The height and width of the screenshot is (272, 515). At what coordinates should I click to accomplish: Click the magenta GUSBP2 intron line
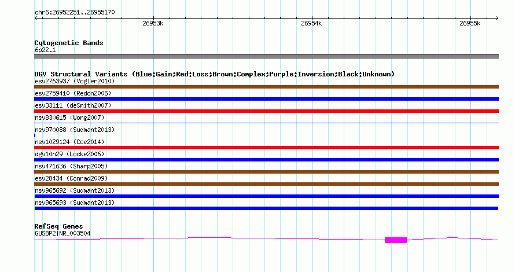pyautogui.click(x=210, y=238)
